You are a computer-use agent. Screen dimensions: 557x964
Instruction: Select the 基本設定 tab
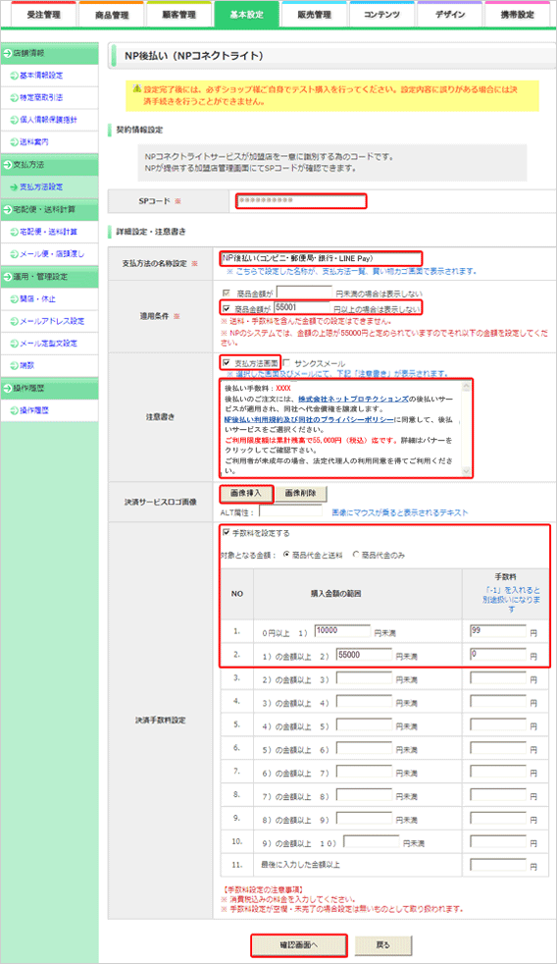coord(246,15)
